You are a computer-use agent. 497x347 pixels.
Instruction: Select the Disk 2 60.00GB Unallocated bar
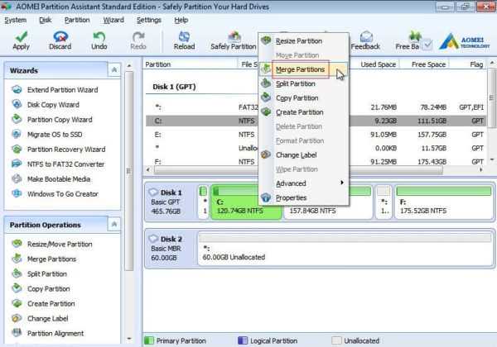click(x=345, y=249)
